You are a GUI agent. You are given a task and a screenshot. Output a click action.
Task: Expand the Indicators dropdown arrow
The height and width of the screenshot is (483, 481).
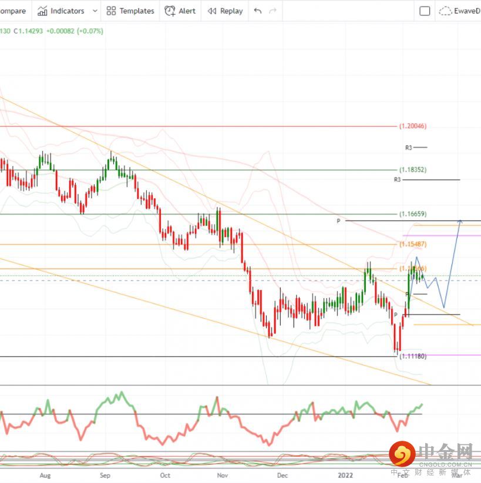[x=95, y=11]
